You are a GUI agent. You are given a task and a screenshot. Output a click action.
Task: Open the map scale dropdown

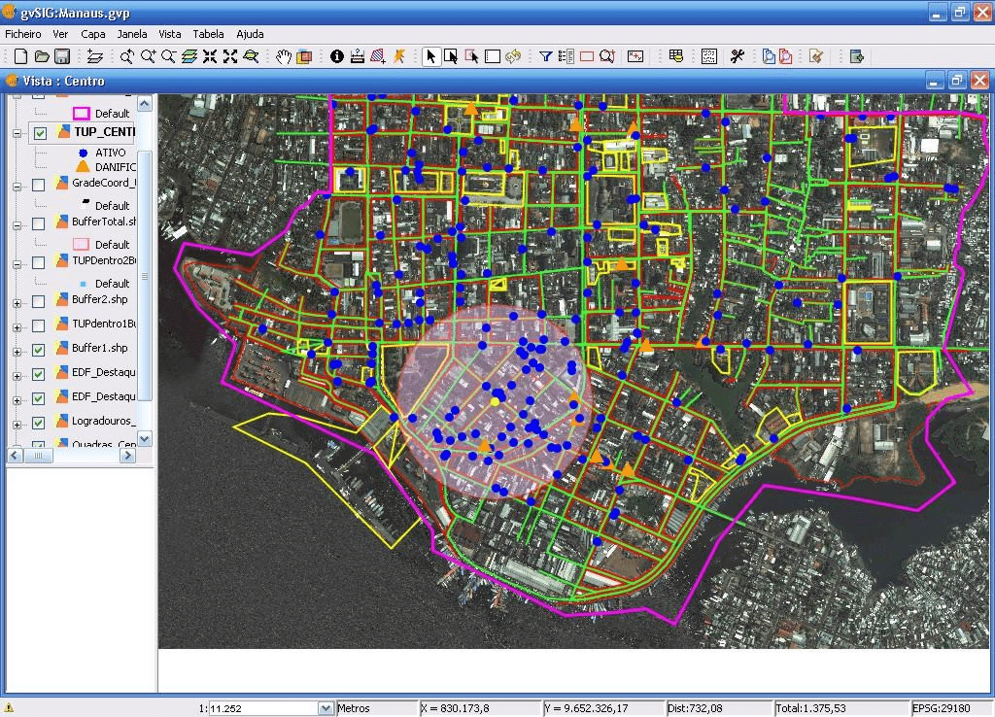tap(326, 708)
